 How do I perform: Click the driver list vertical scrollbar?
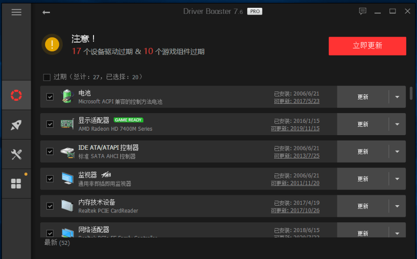[x=411, y=93]
